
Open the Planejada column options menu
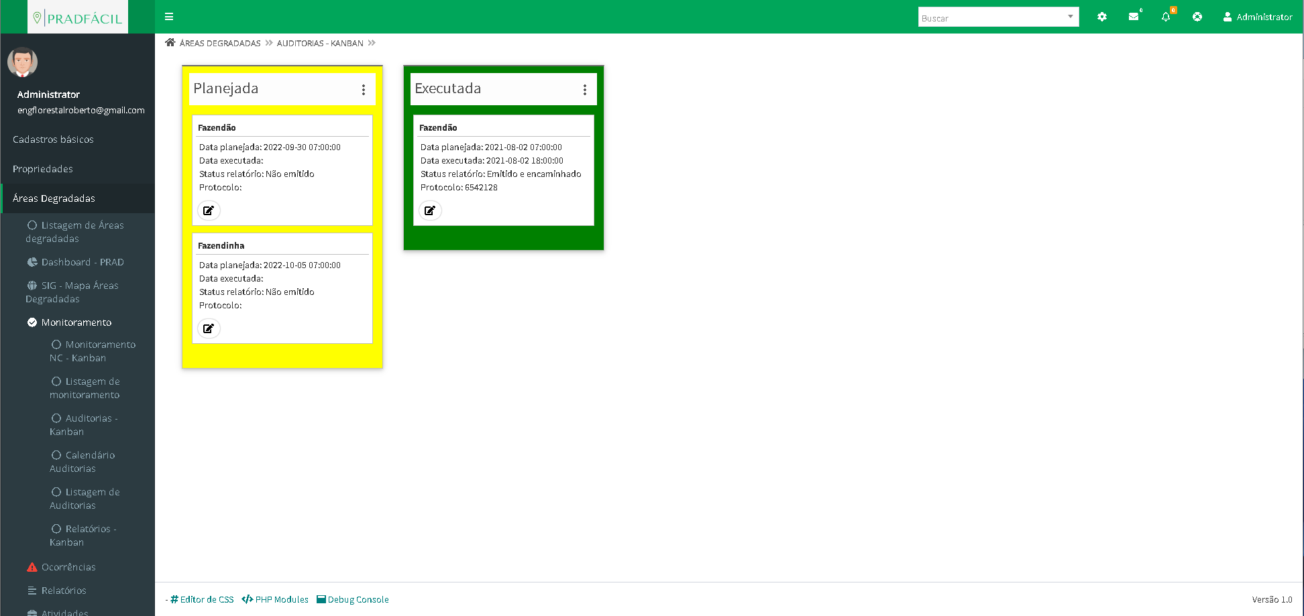pos(364,90)
